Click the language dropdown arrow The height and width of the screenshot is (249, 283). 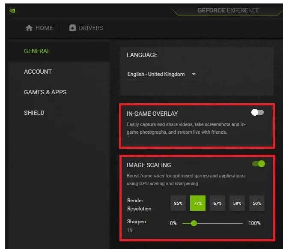click(x=194, y=74)
